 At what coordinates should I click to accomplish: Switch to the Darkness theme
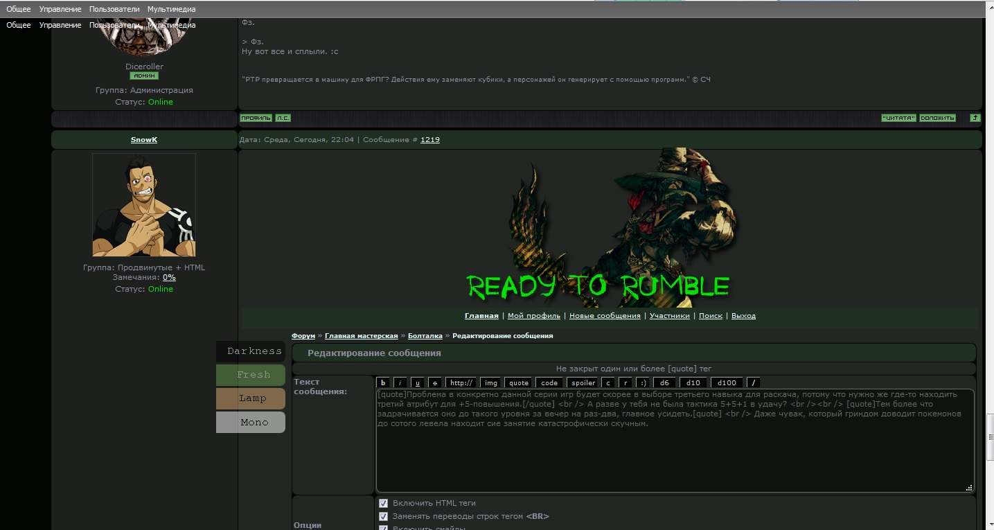tap(251, 351)
